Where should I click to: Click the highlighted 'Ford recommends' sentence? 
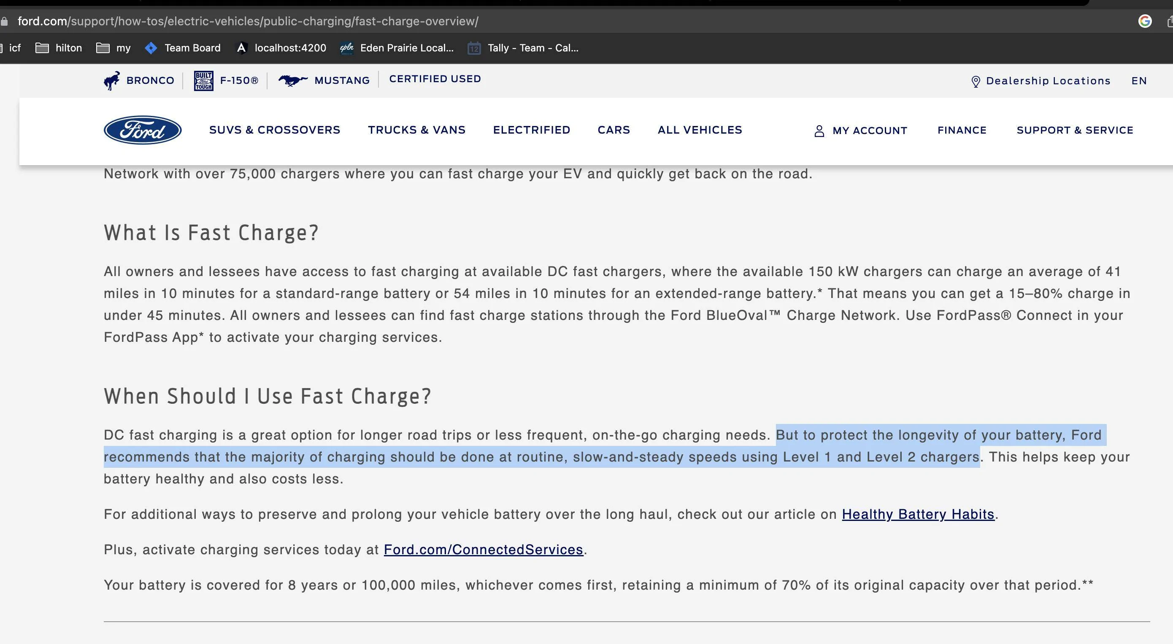605,446
